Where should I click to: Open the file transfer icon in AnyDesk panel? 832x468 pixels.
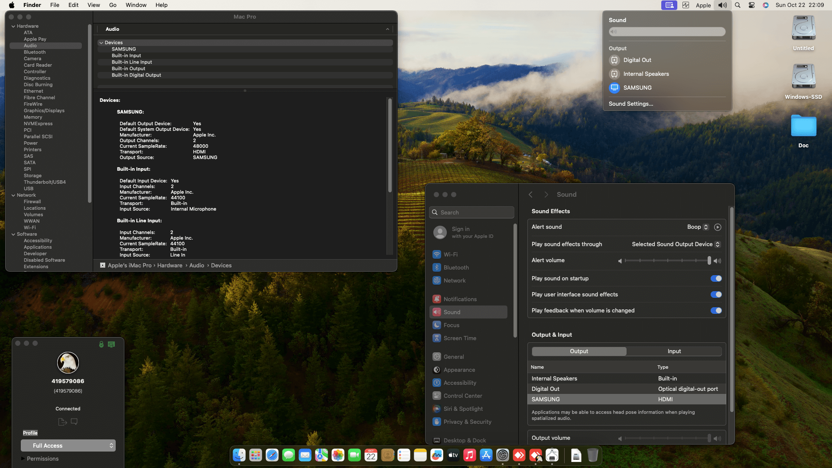[x=62, y=422]
